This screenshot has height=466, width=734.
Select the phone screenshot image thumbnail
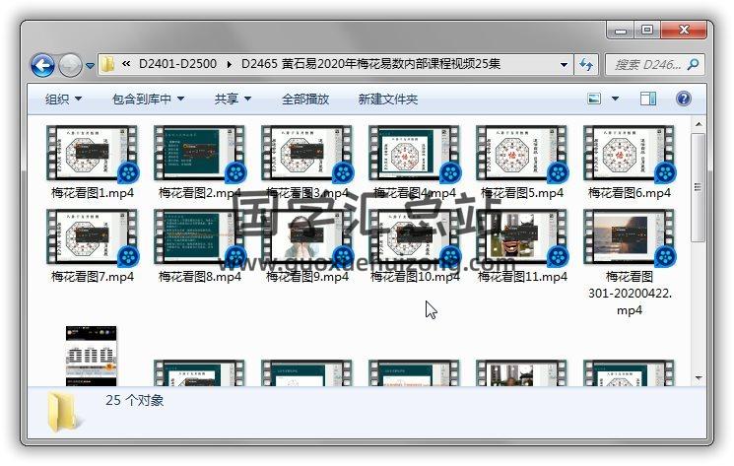(91, 356)
